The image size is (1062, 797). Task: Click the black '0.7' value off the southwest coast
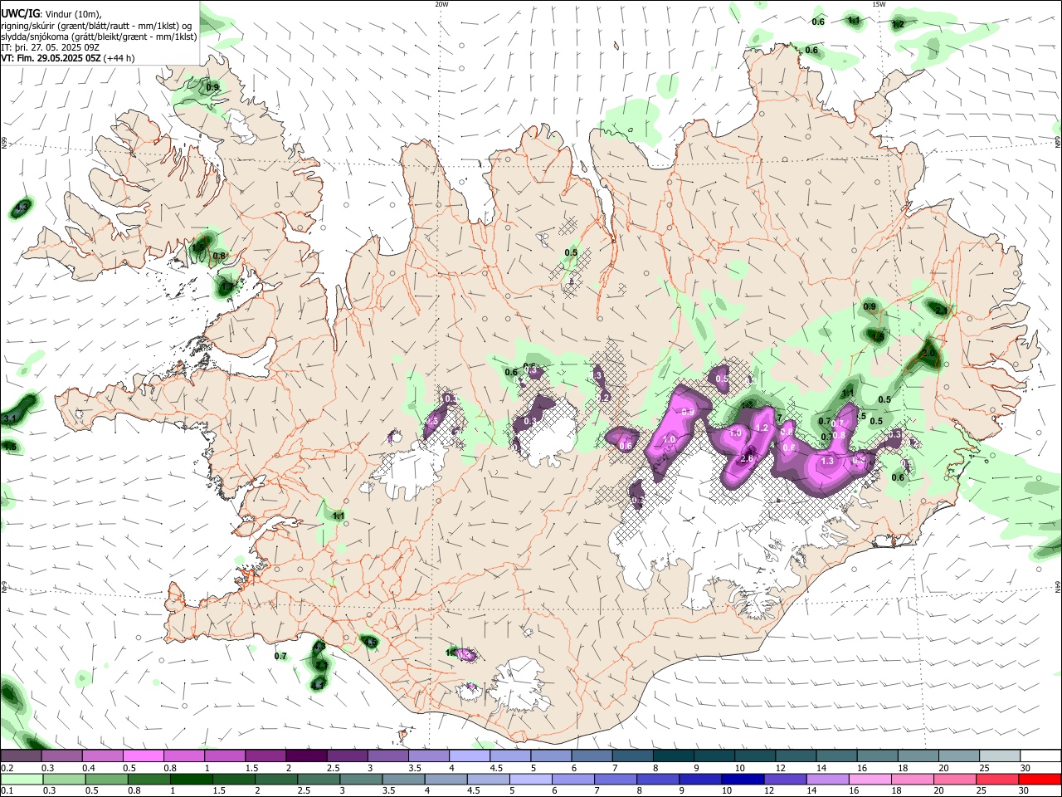(280, 656)
